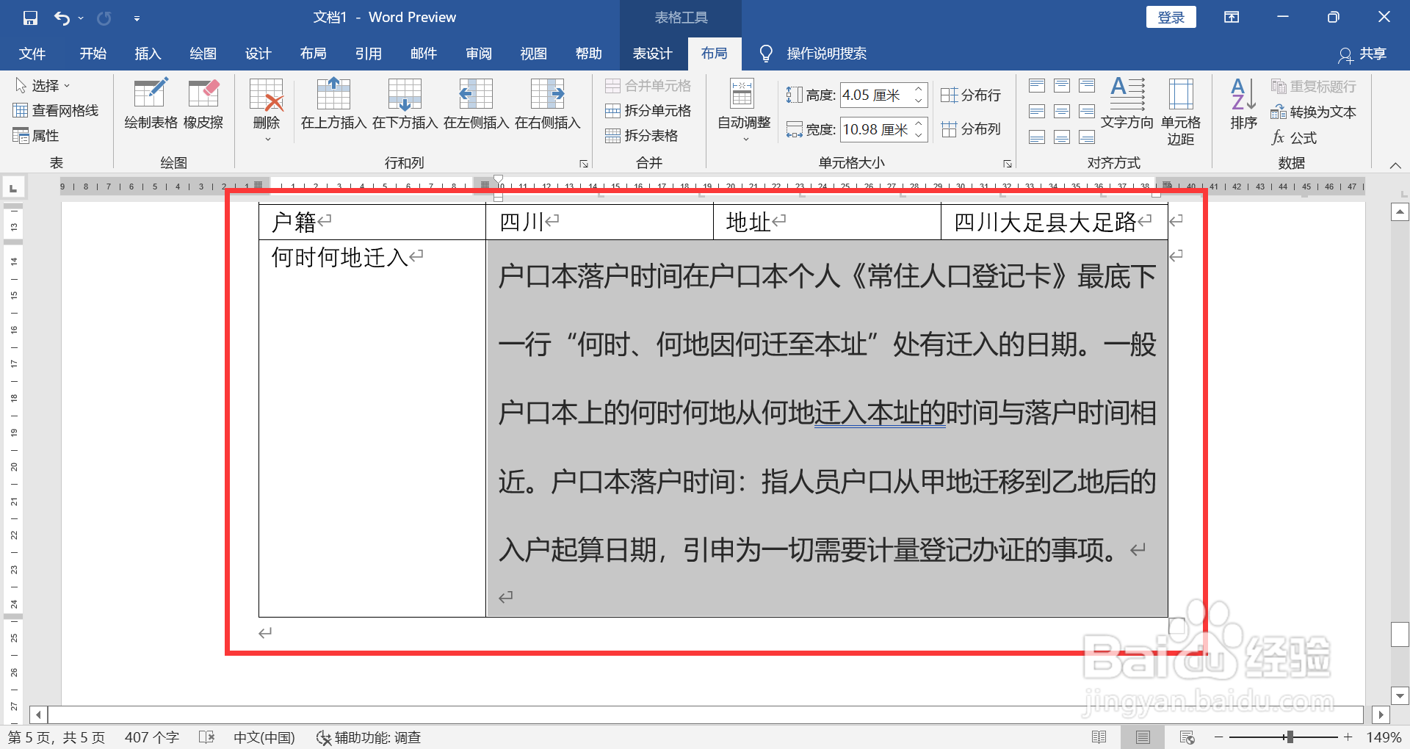This screenshot has width=1410, height=749.
Task: Change 文字方向 text direction
Action: (x=1127, y=104)
